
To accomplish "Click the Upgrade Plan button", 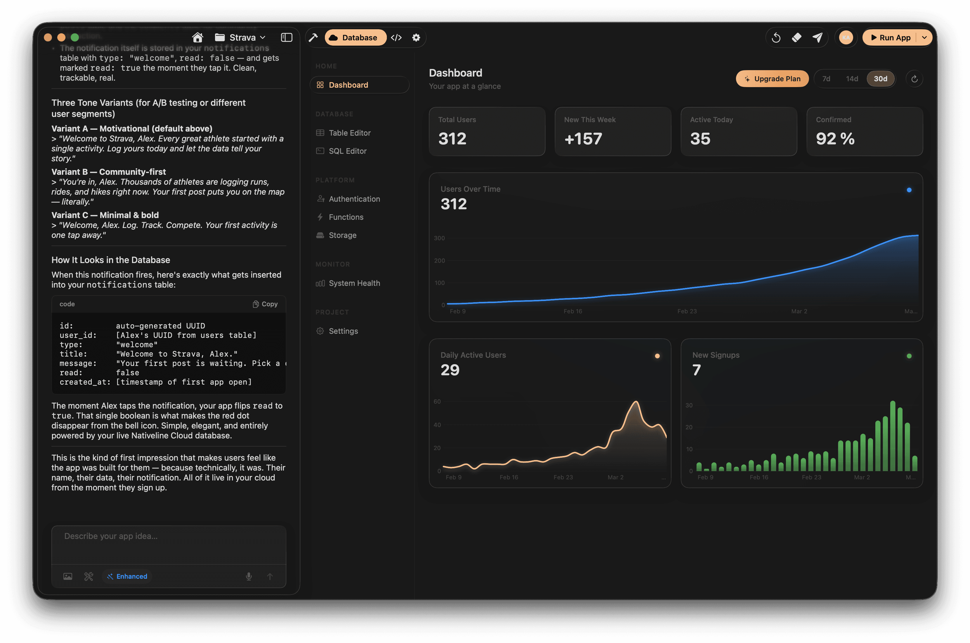I will (772, 79).
